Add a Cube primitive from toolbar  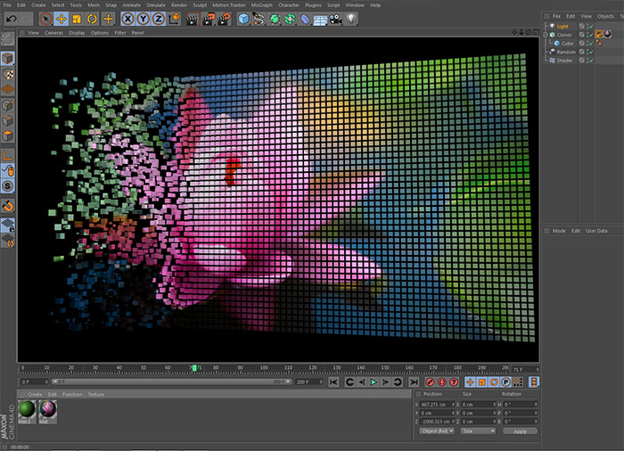point(243,19)
